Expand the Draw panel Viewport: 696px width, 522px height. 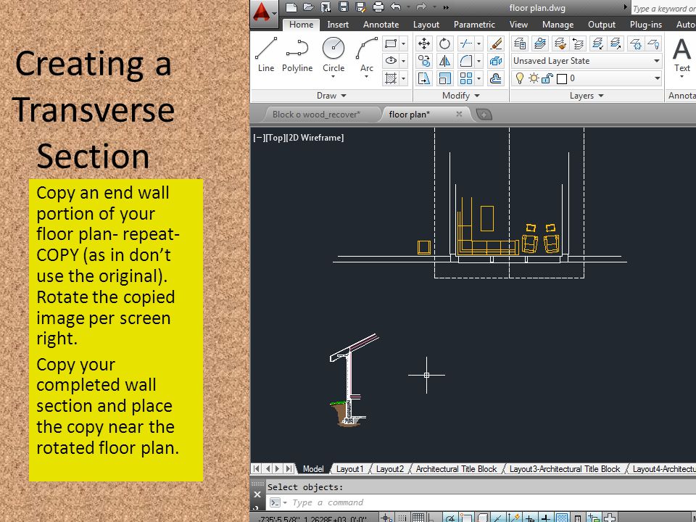click(x=331, y=96)
